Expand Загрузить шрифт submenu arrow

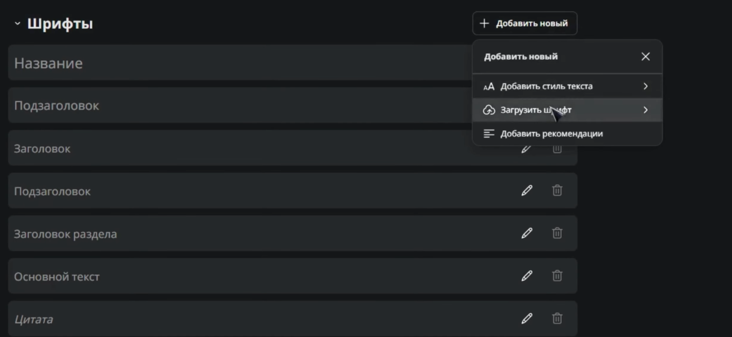(646, 110)
